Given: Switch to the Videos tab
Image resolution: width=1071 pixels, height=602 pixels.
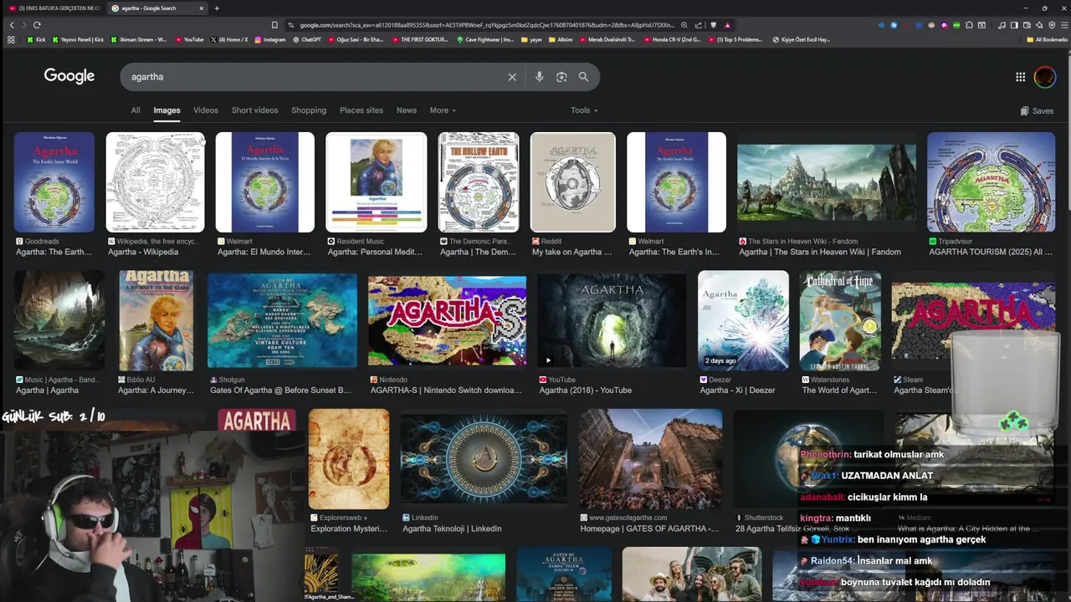Looking at the screenshot, I should (206, 110).
